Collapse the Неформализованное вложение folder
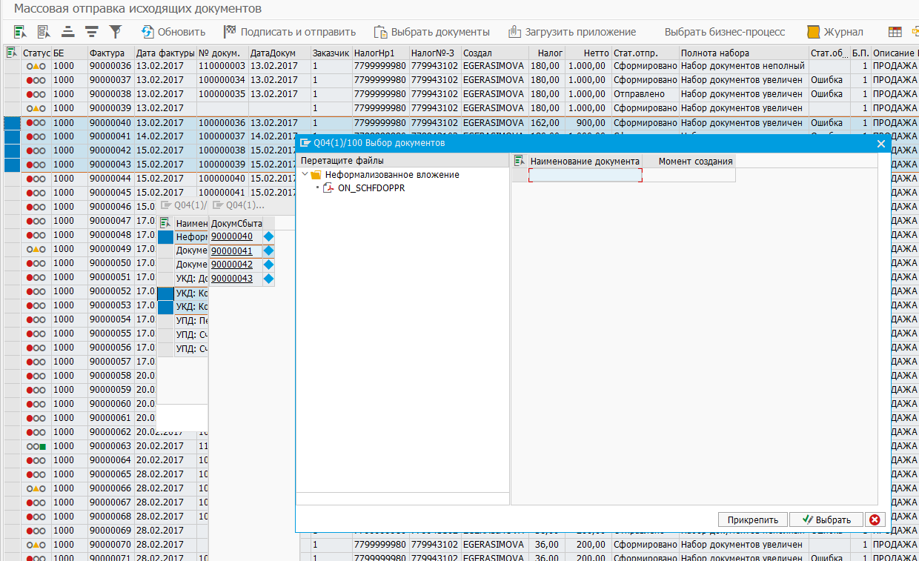The image size is (919, 561). [x=305, y=175]
